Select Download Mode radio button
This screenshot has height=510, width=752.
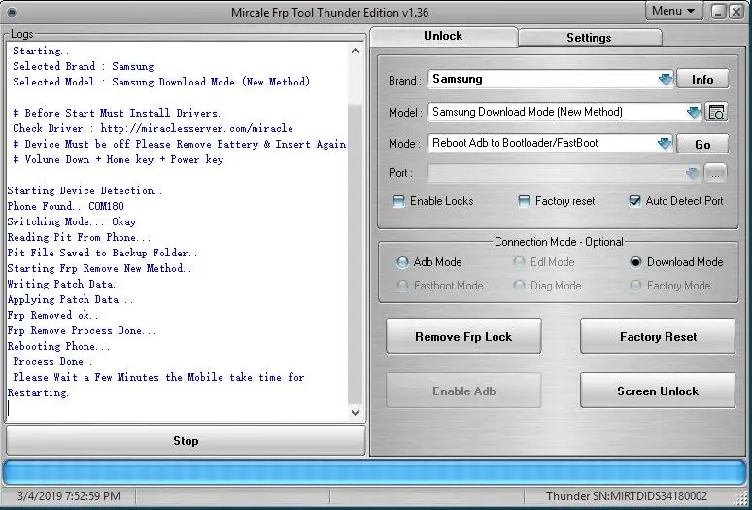coord(635,262)
